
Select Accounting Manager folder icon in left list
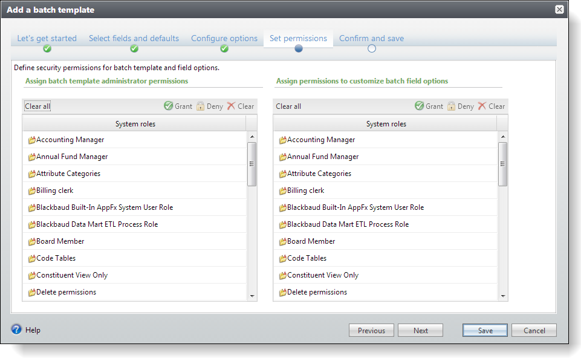tap(32, 140)
